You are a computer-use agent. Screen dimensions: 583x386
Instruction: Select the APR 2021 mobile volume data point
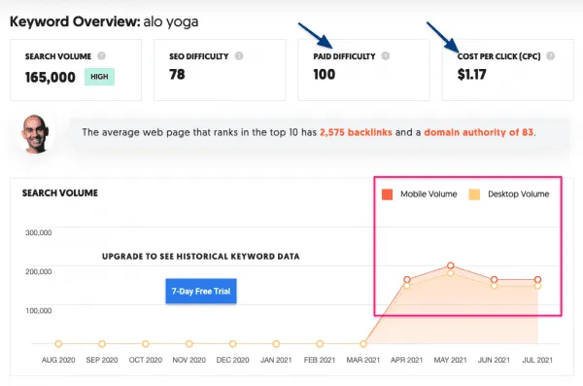tap(407, 280)
